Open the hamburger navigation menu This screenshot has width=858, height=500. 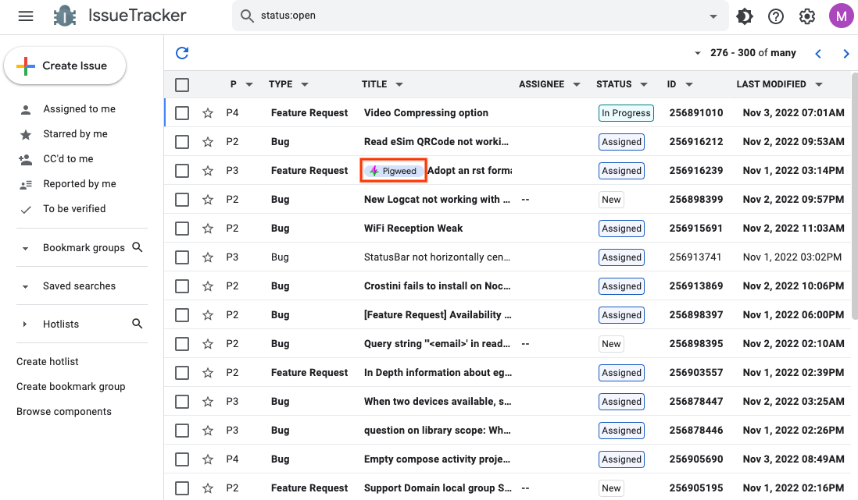click(26, 16)
